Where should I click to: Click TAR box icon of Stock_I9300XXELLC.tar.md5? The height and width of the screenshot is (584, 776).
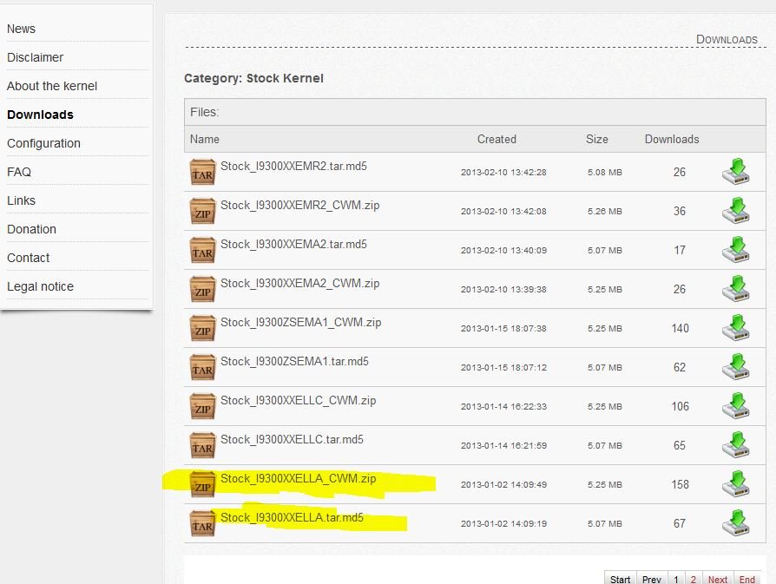click(203, 445)
